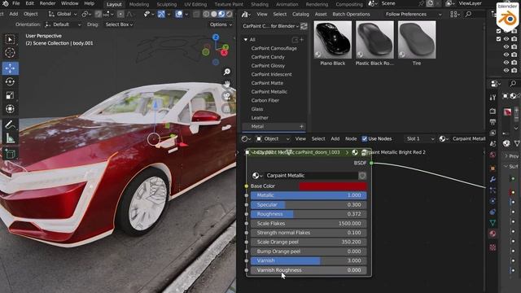Viewport: 521px width, 293px height.
Task: Open the Tool properties tab icon
Action: pyautogui.click(x=493, y=97)
